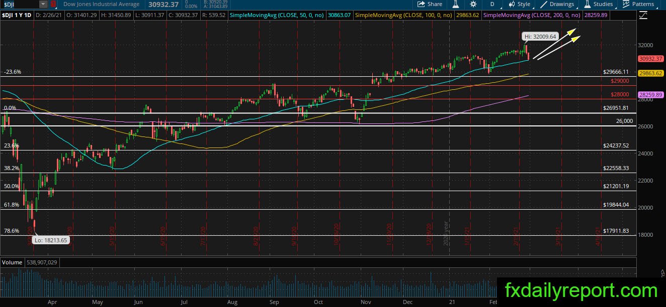Click the curve icon below Patterns
This screenshot has height=307, width=666.
[x=643, y=16]
